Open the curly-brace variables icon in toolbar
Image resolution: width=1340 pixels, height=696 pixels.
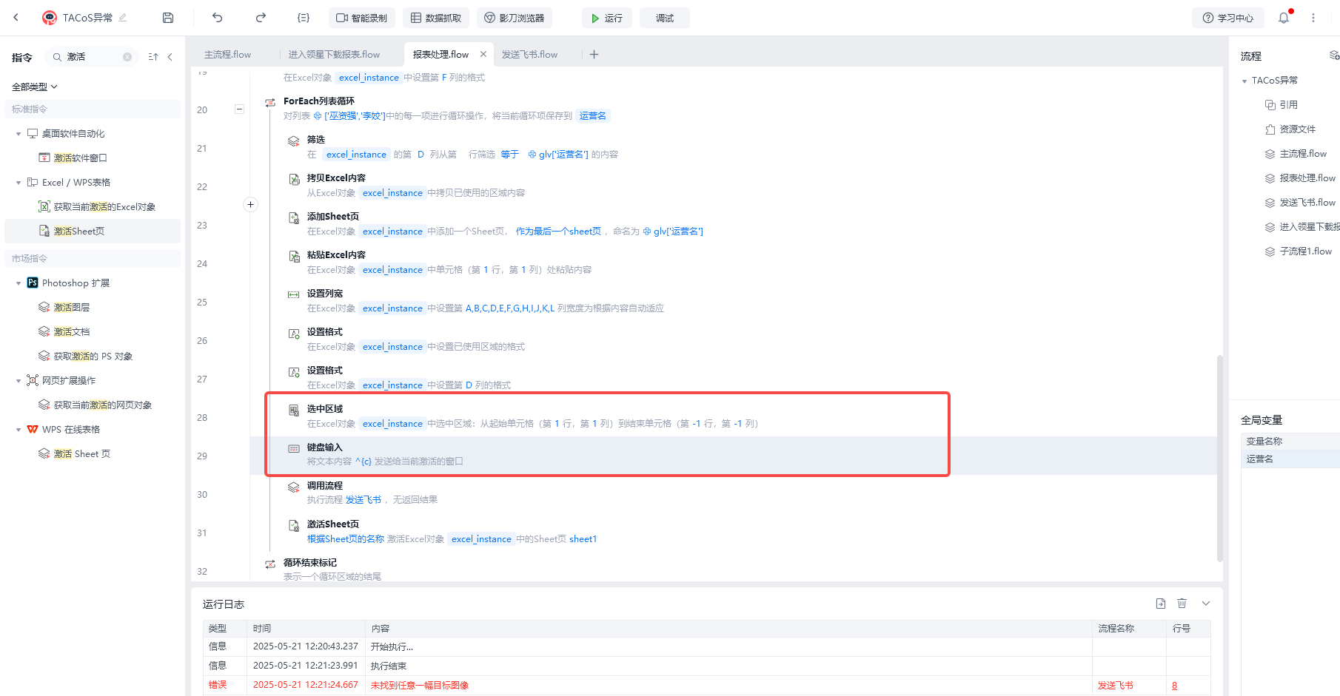304,18
